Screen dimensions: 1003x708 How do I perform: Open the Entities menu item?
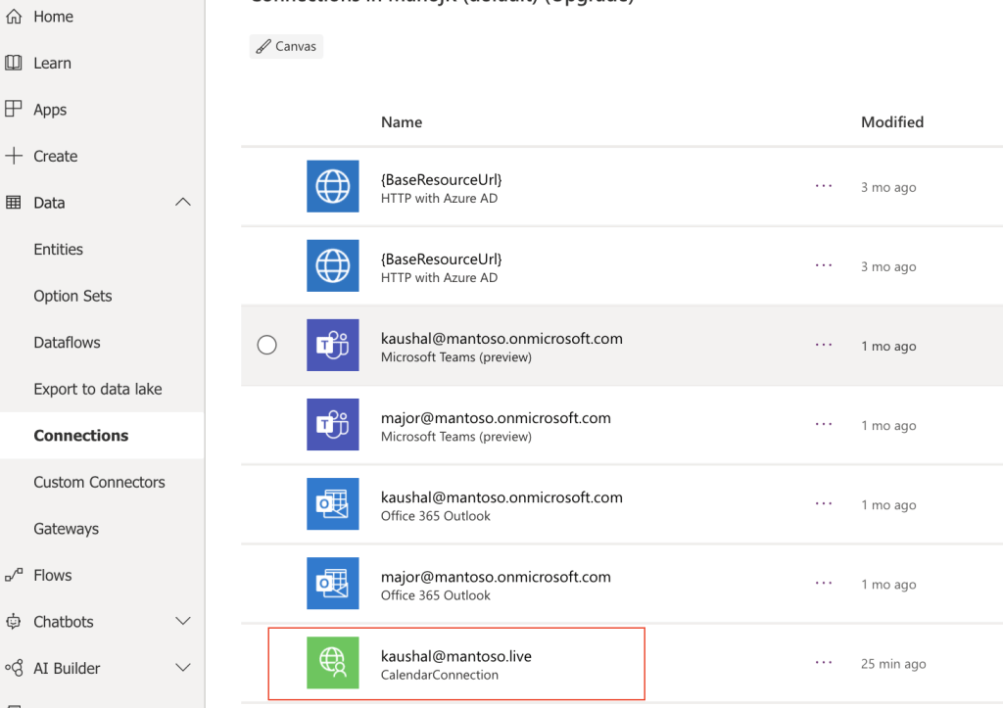pyautogui.click(x=59, y=249)
